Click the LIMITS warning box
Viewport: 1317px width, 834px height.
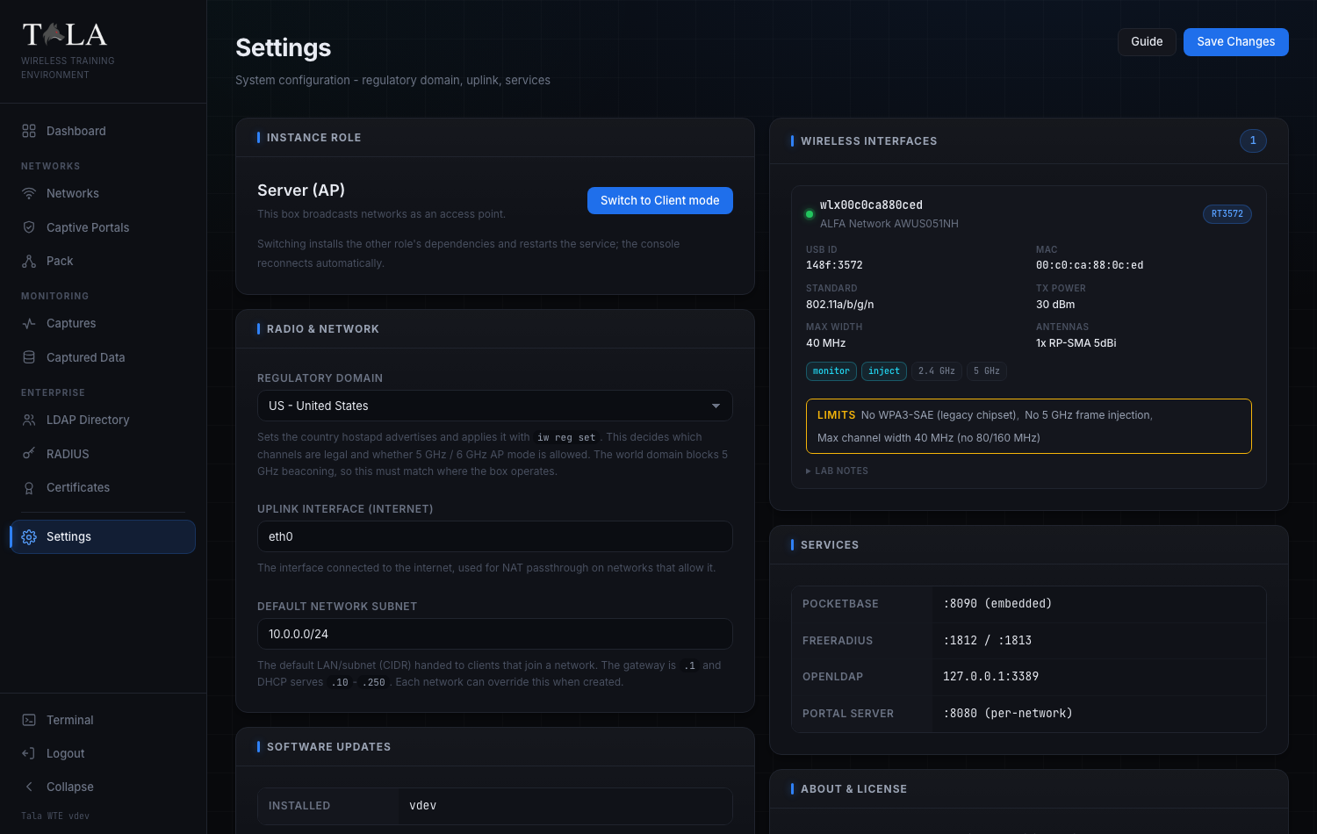click(x=1029, y=427)
